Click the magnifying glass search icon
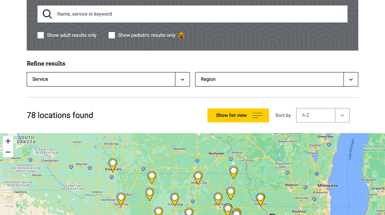The image size is (385, 215). click(x=47, y=14)
